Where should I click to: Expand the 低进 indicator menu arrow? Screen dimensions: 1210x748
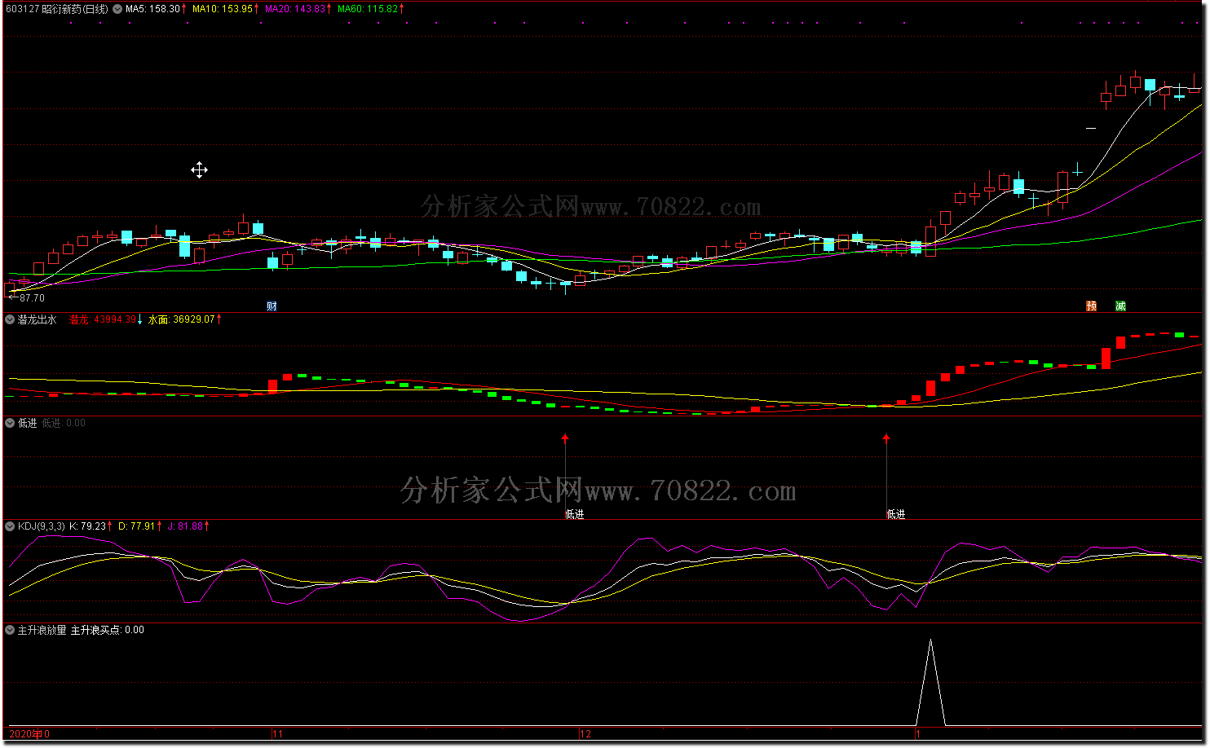pyautogui.click(x=10, y=423)
